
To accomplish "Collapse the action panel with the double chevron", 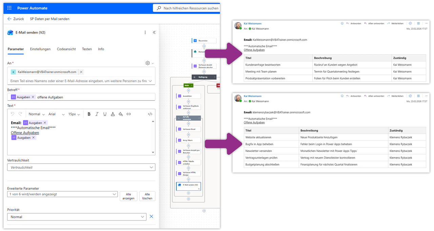I will pyautogui.click(x=154, y=33).
